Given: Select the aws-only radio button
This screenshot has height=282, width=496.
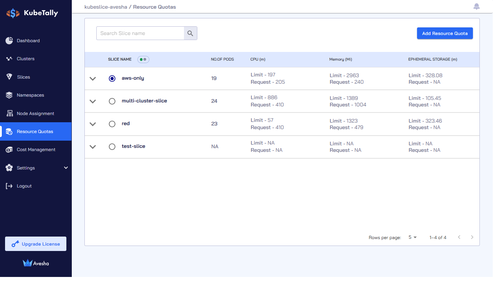Looking at the screenshot, I should click(x=112, y=78).
